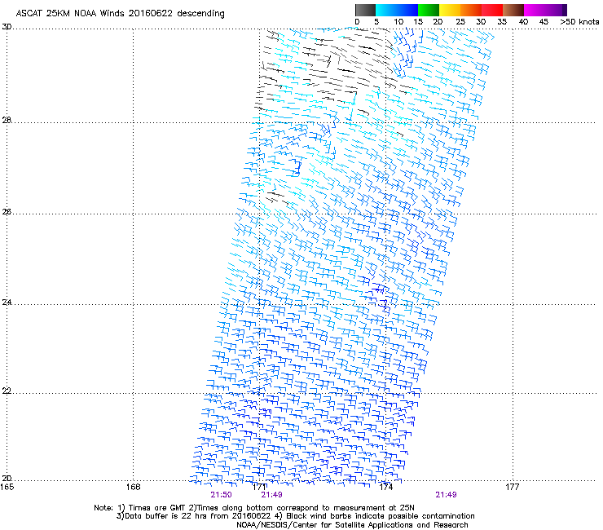The width and height of the screenshot is (603, 530).
Task: Click the '0' legend scale label
Action: point(357,22)
